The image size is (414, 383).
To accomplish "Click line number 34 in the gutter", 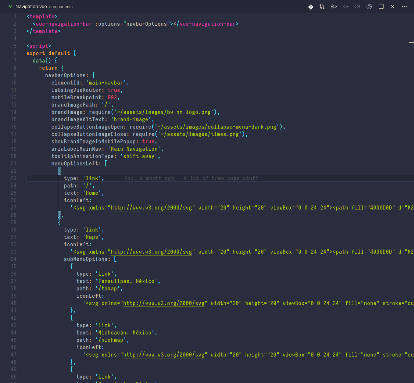I will (14, 259).
